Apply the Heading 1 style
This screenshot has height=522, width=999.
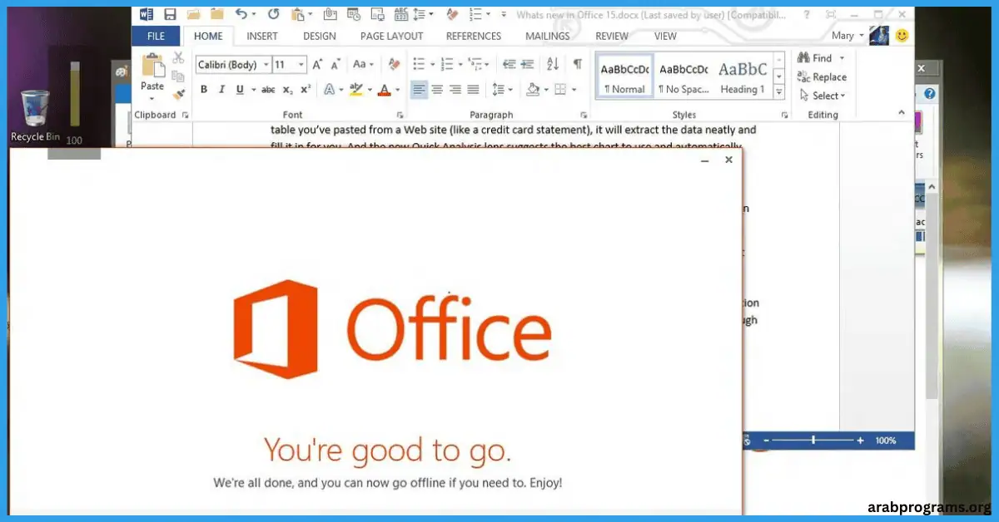pos(743,77)
